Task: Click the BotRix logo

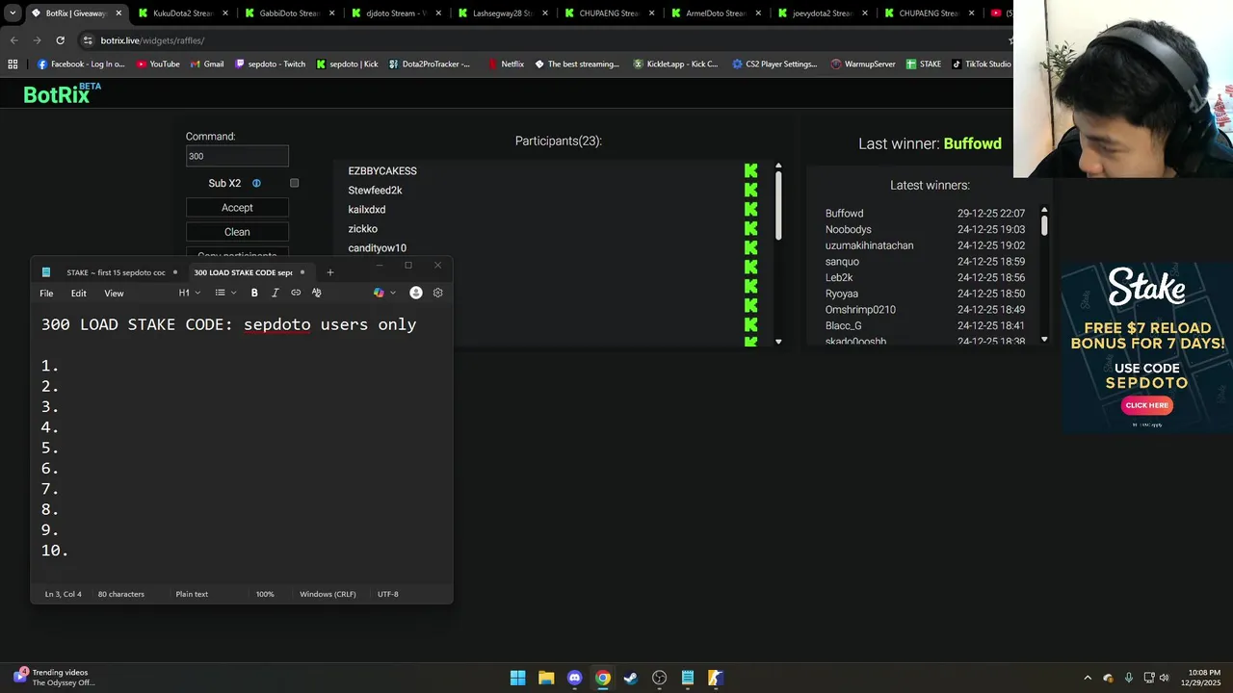Action: tap(62, 93)
